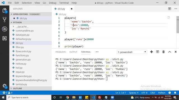Viewport: 179px width, 100px height.
Task: Change encoding via UTF-8
Action: pos(144,93)
